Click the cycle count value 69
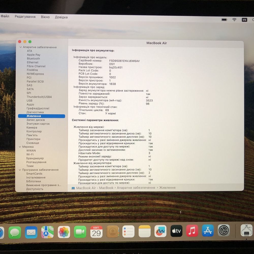This screenshot has width=254, height=254. click(107, 110)
